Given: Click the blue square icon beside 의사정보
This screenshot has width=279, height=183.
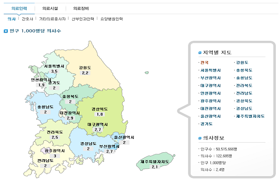Looking at the screenshot, I should (200, 138).
